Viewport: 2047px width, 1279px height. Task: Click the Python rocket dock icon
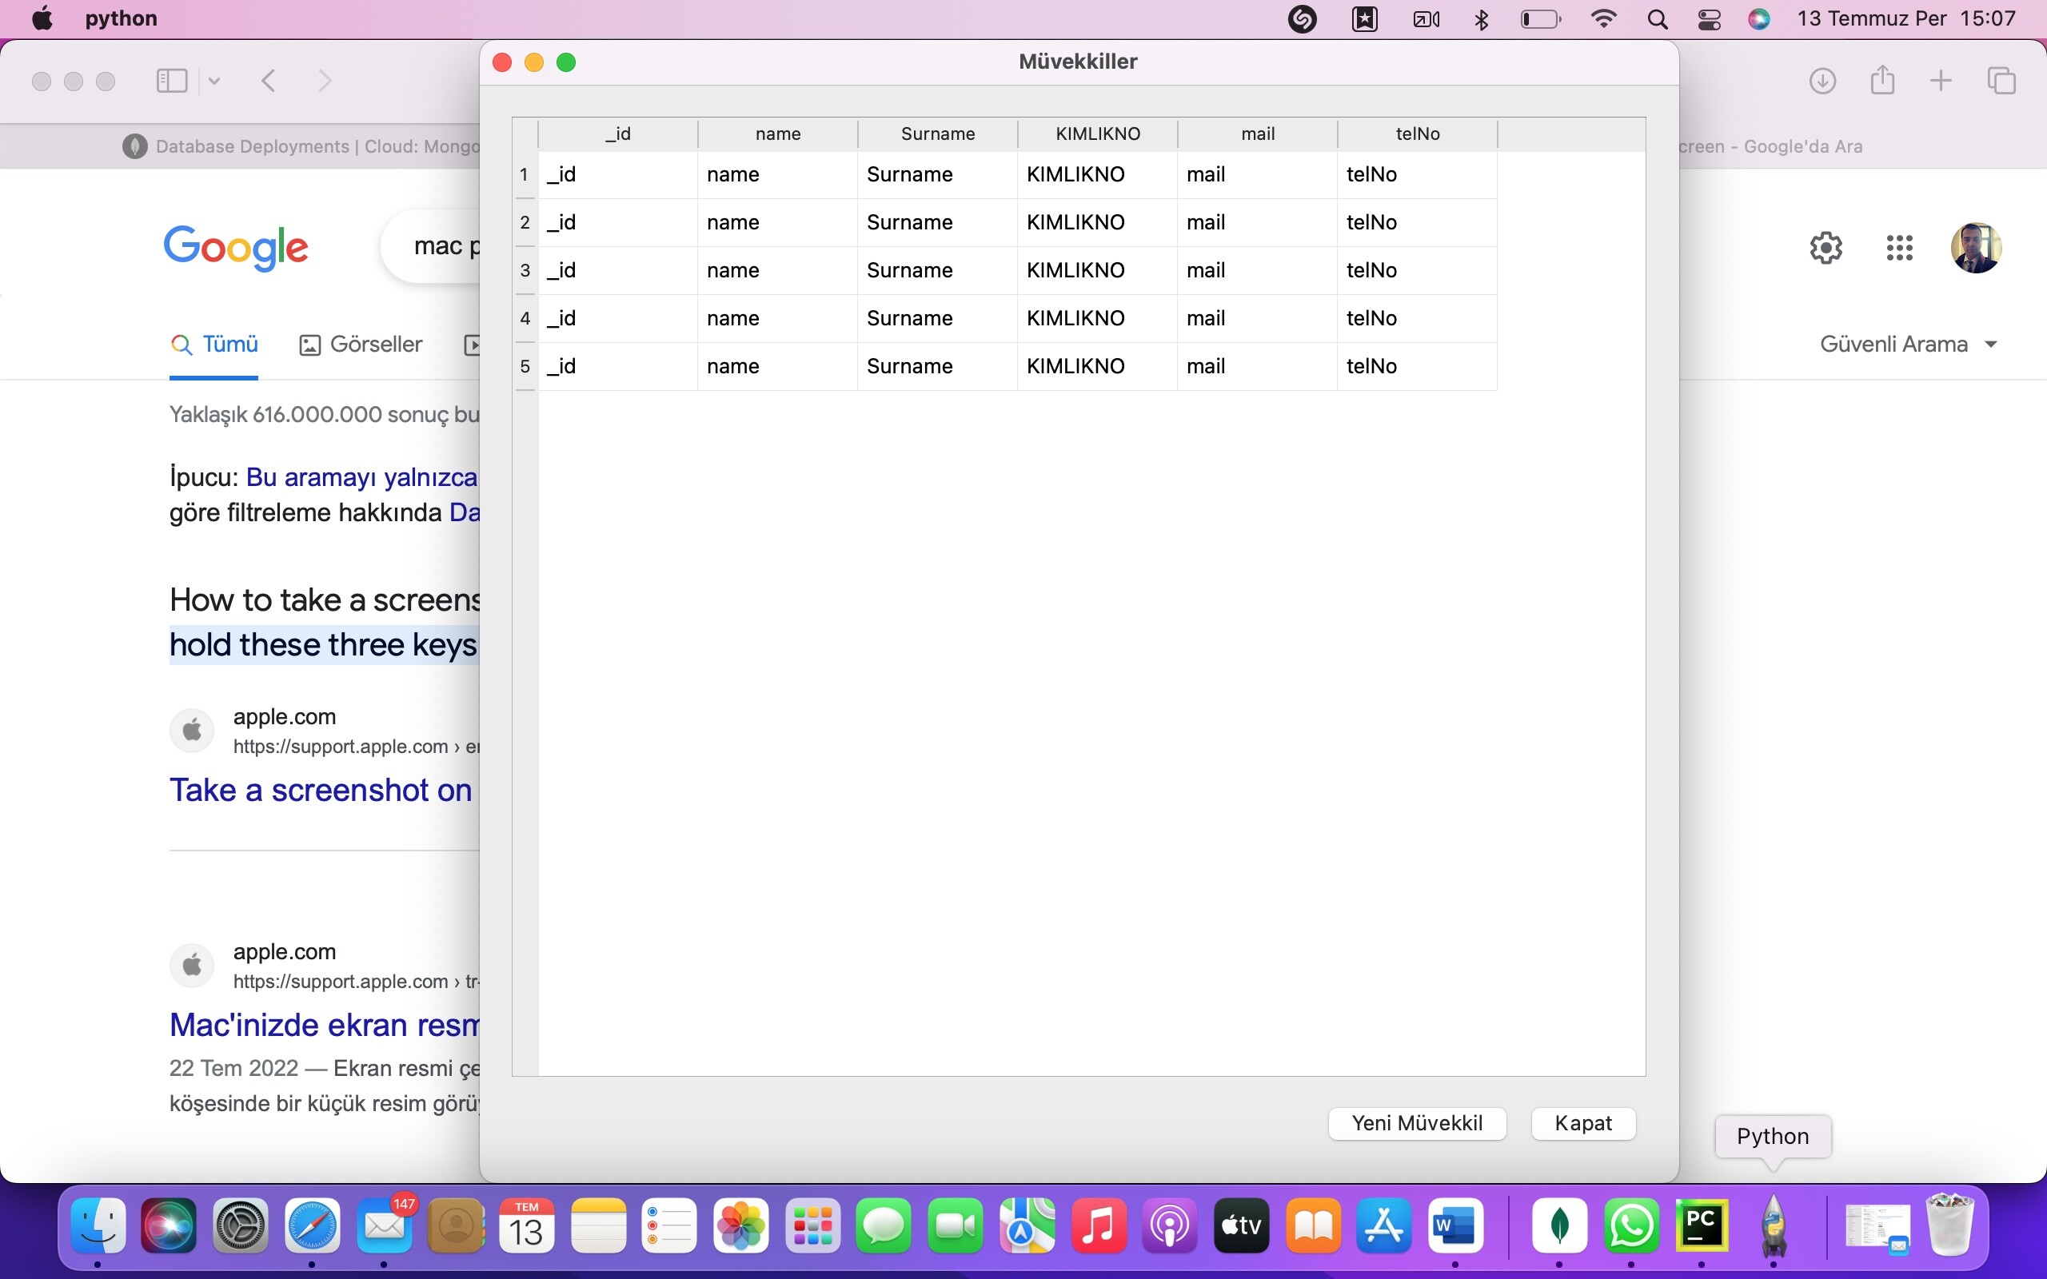click(x=1773, y=1225)
